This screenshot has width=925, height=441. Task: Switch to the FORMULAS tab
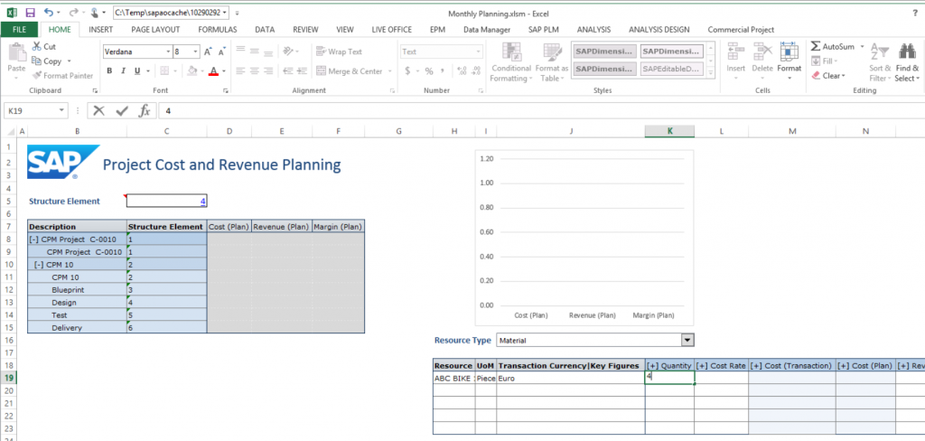(x=217, y=30)
